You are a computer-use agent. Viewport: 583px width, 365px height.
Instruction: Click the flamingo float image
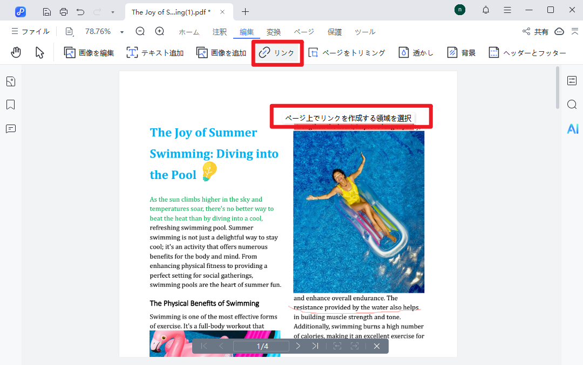(215, 344)
